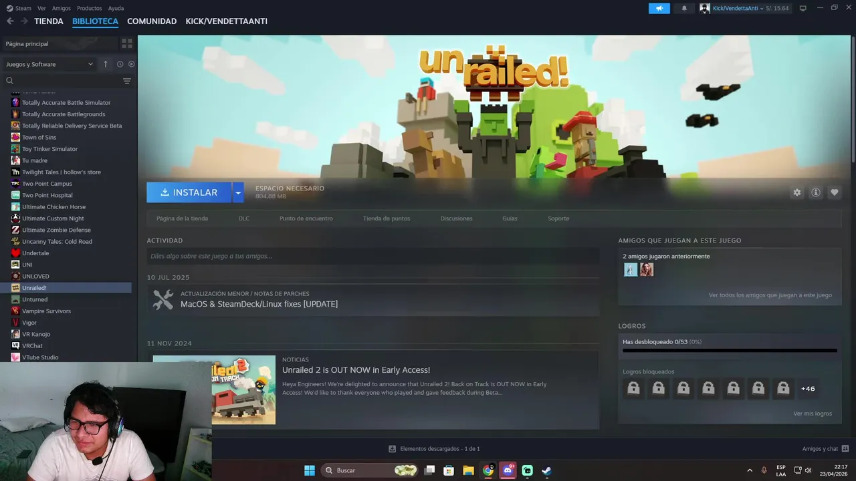Viewport: 856px width, 481px height.
Task: Click the Undertale heart icon
Action: point(15,253)
